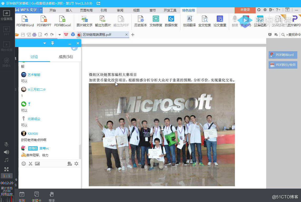301x202 pixels.
Task: Click the redo arrow in quick toolbar
Action: coord(52,35)
